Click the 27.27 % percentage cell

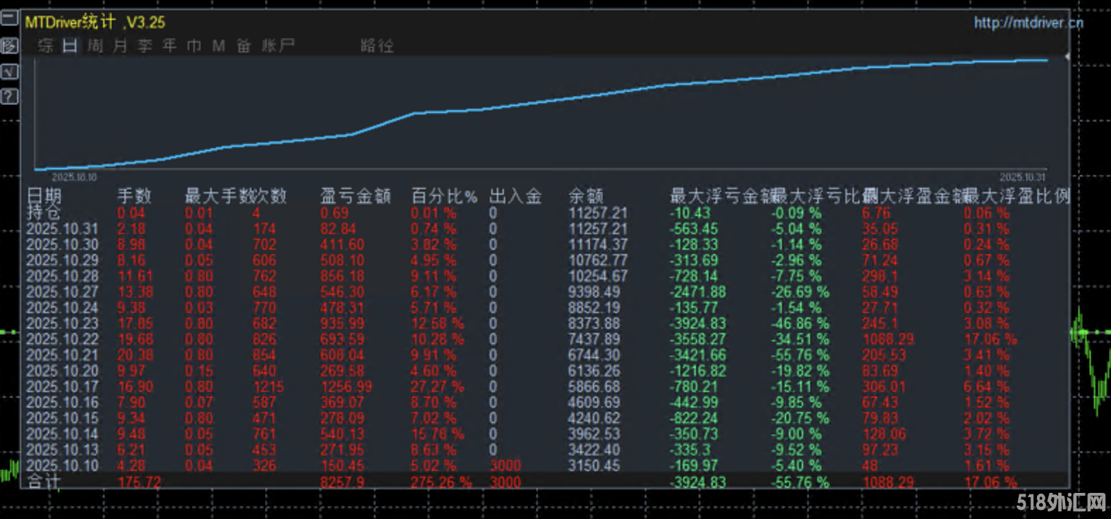pos(438,386)
